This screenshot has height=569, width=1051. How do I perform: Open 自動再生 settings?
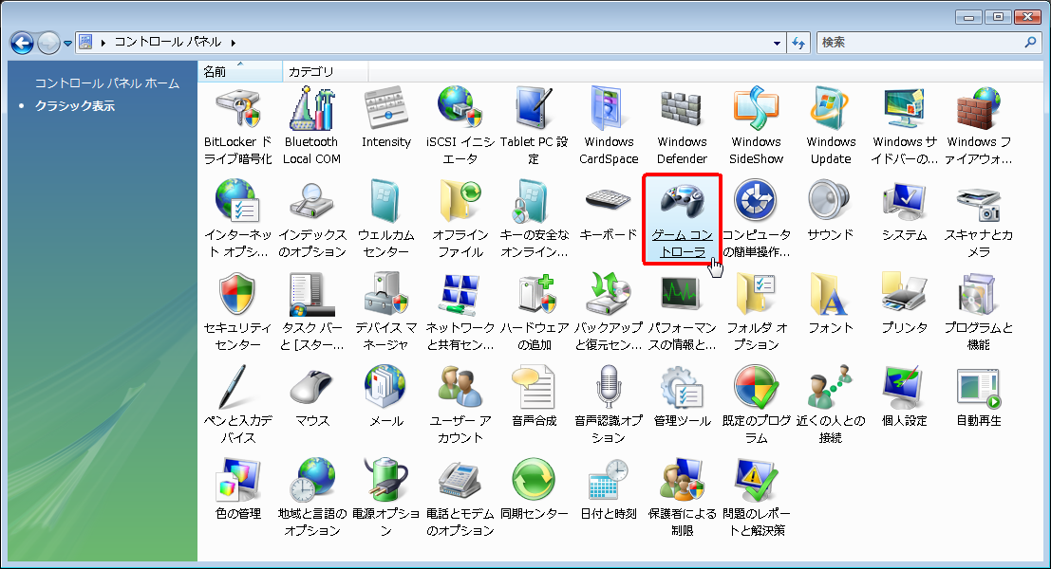tap(979, 396)
